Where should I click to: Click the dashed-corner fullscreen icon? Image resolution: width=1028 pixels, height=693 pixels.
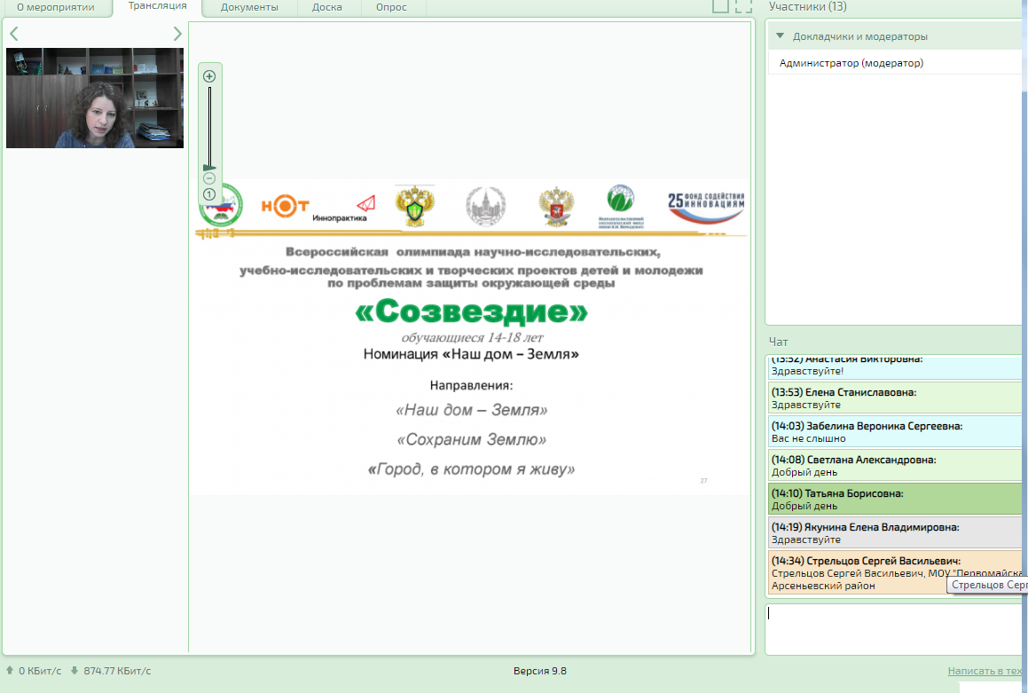[x=743, y=6]
